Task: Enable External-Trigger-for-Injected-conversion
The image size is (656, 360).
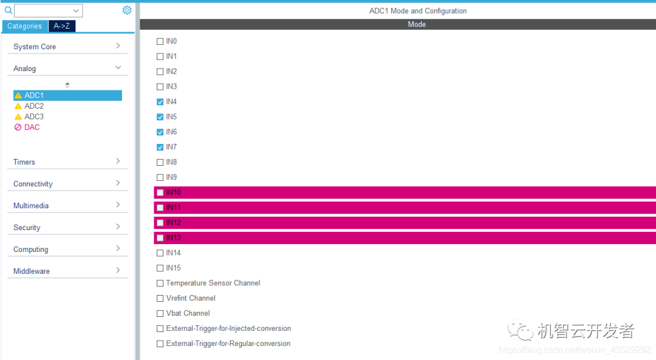Action: click(160, 328)
